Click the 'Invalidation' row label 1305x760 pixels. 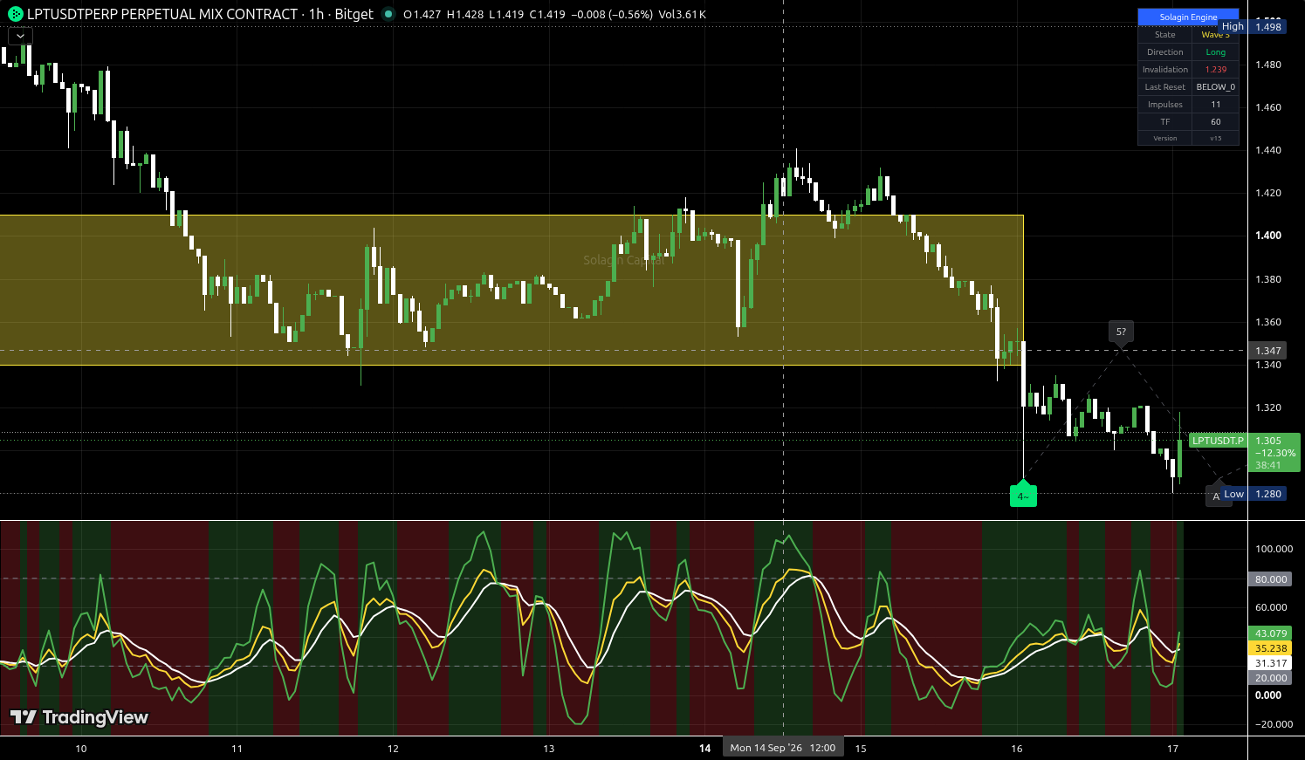click(x=1165, y=70)
